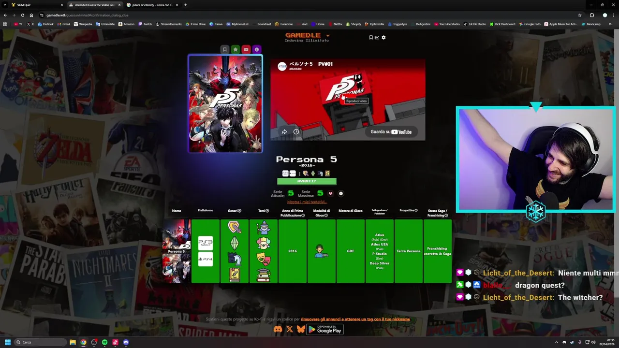Open the Netflix bookmark
The height and width of the screenshot is (348, 619).
coord(335,24)
